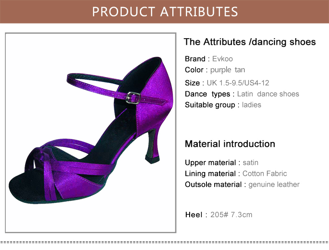This screenshot has height=250, width=329.
Task: Click the 'Material introduction' heading
Action: [x=230, y=144]
